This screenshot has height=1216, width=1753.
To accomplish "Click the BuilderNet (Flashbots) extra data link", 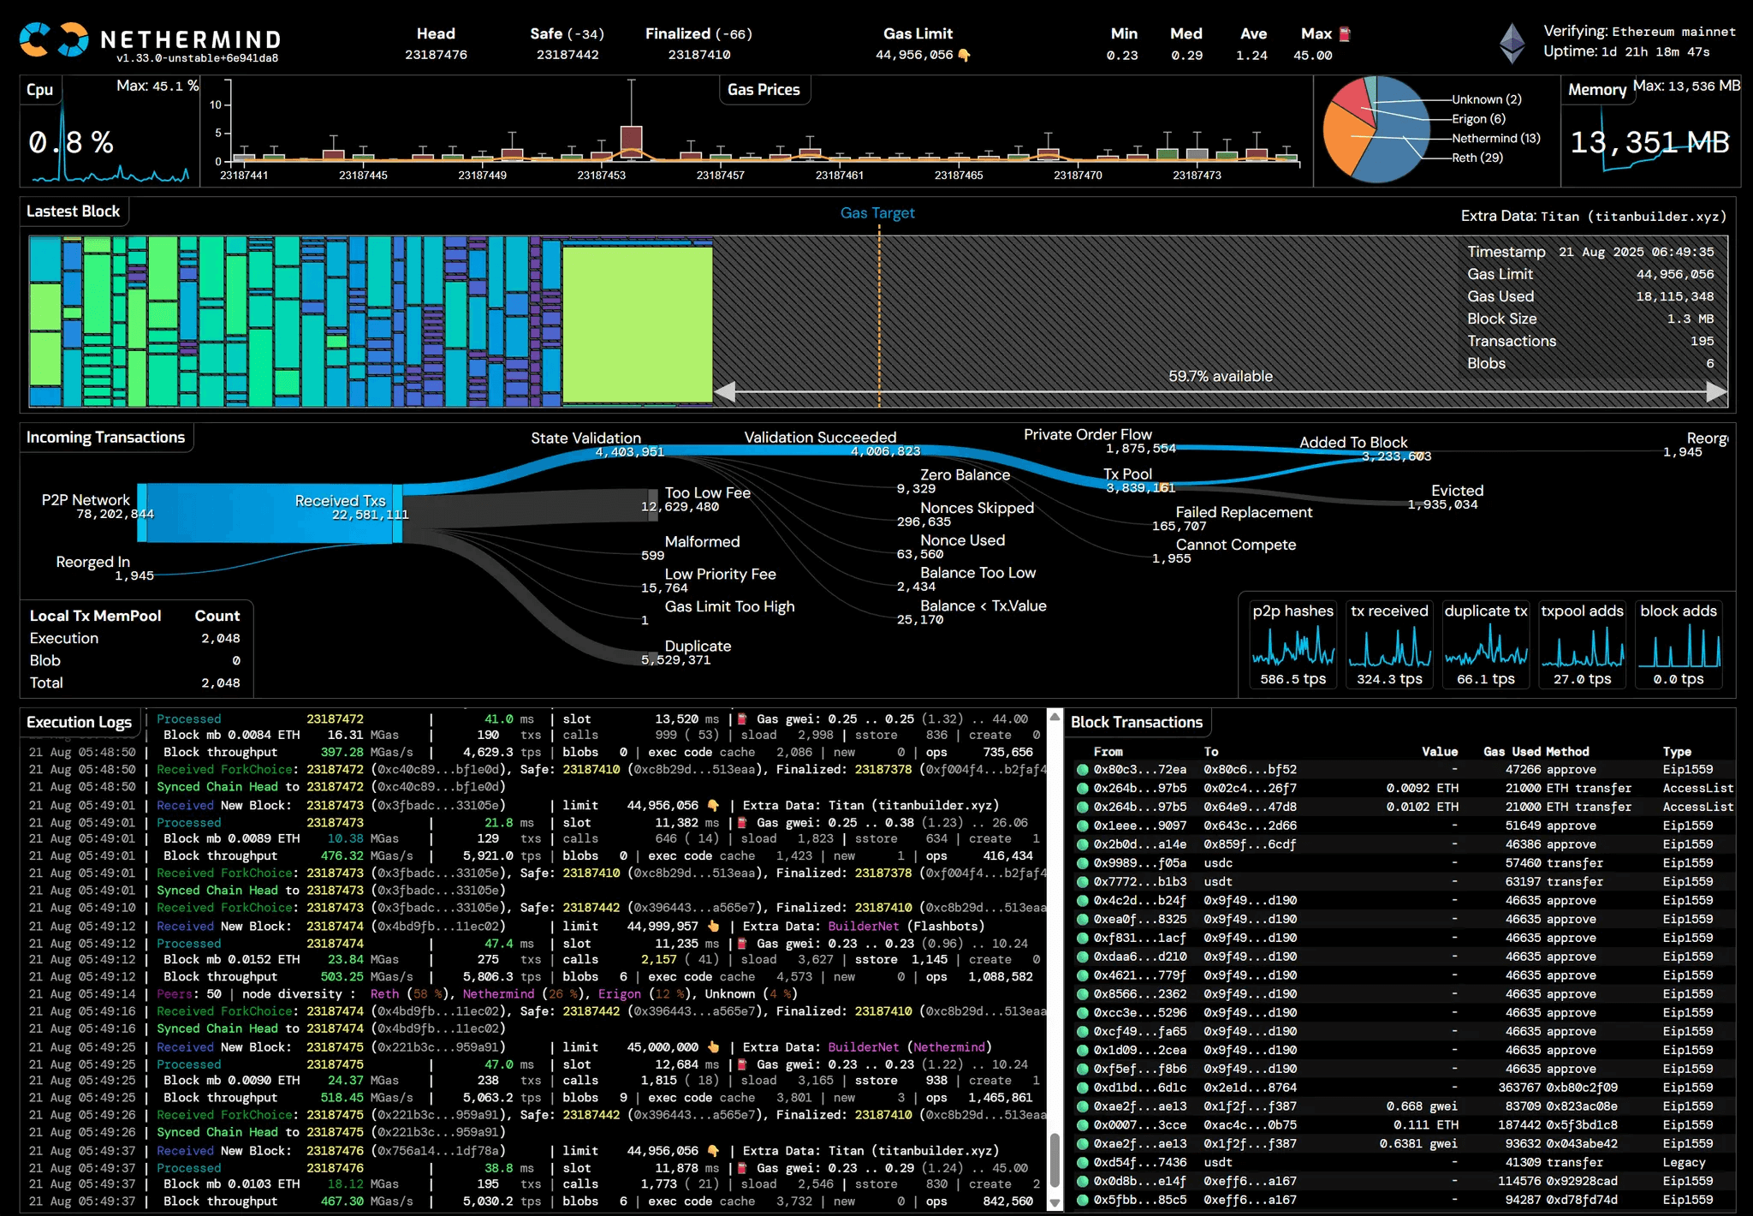I will click(865, 926).
